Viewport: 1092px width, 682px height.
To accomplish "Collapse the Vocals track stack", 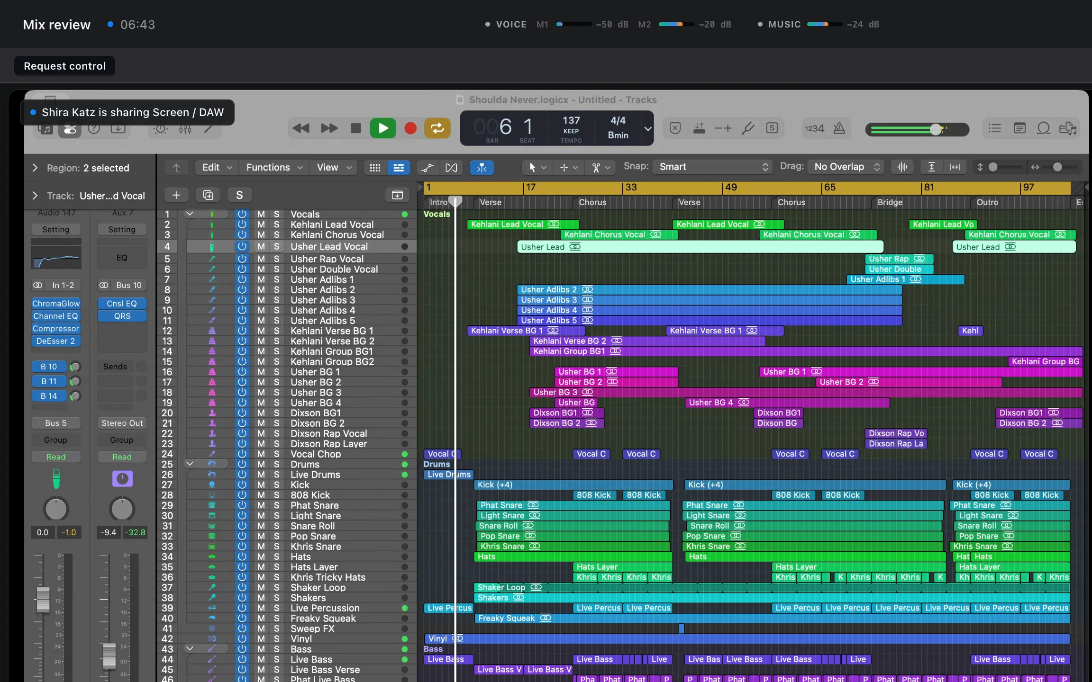I will (190, 214).
